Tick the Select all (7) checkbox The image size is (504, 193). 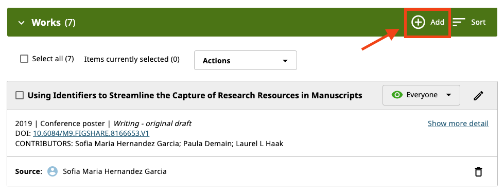(24, 59)
